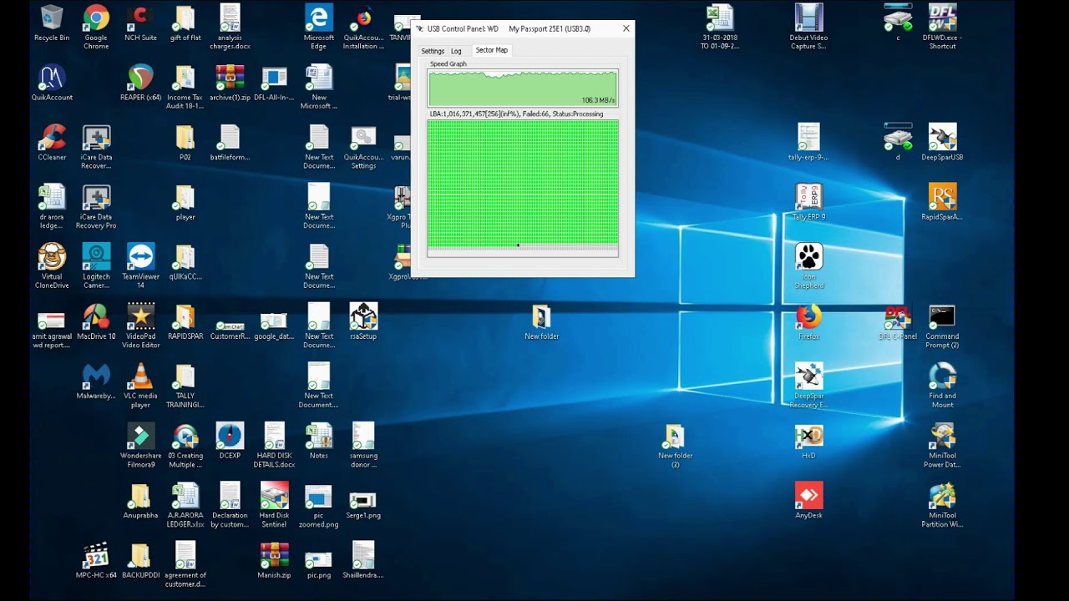The width and height of the screenshot is (1069, 601).
Task: Close the USB Control Panel window
Action: 626,28
